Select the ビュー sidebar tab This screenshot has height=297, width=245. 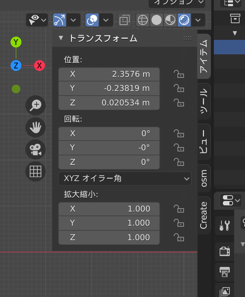(x=204, y=142)
